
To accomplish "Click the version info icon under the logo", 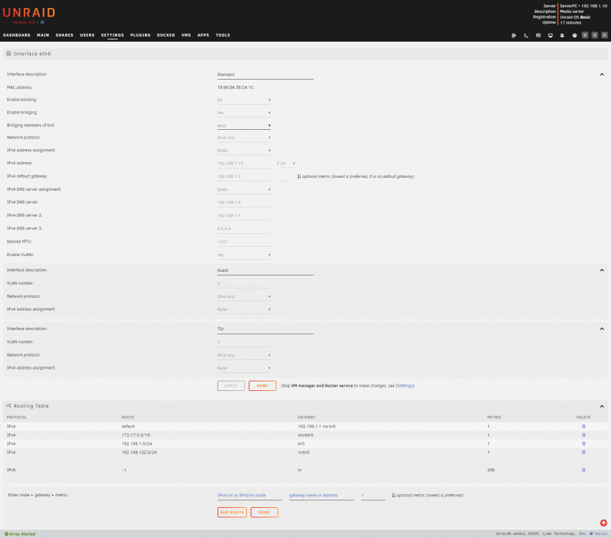I will [42, 22].
